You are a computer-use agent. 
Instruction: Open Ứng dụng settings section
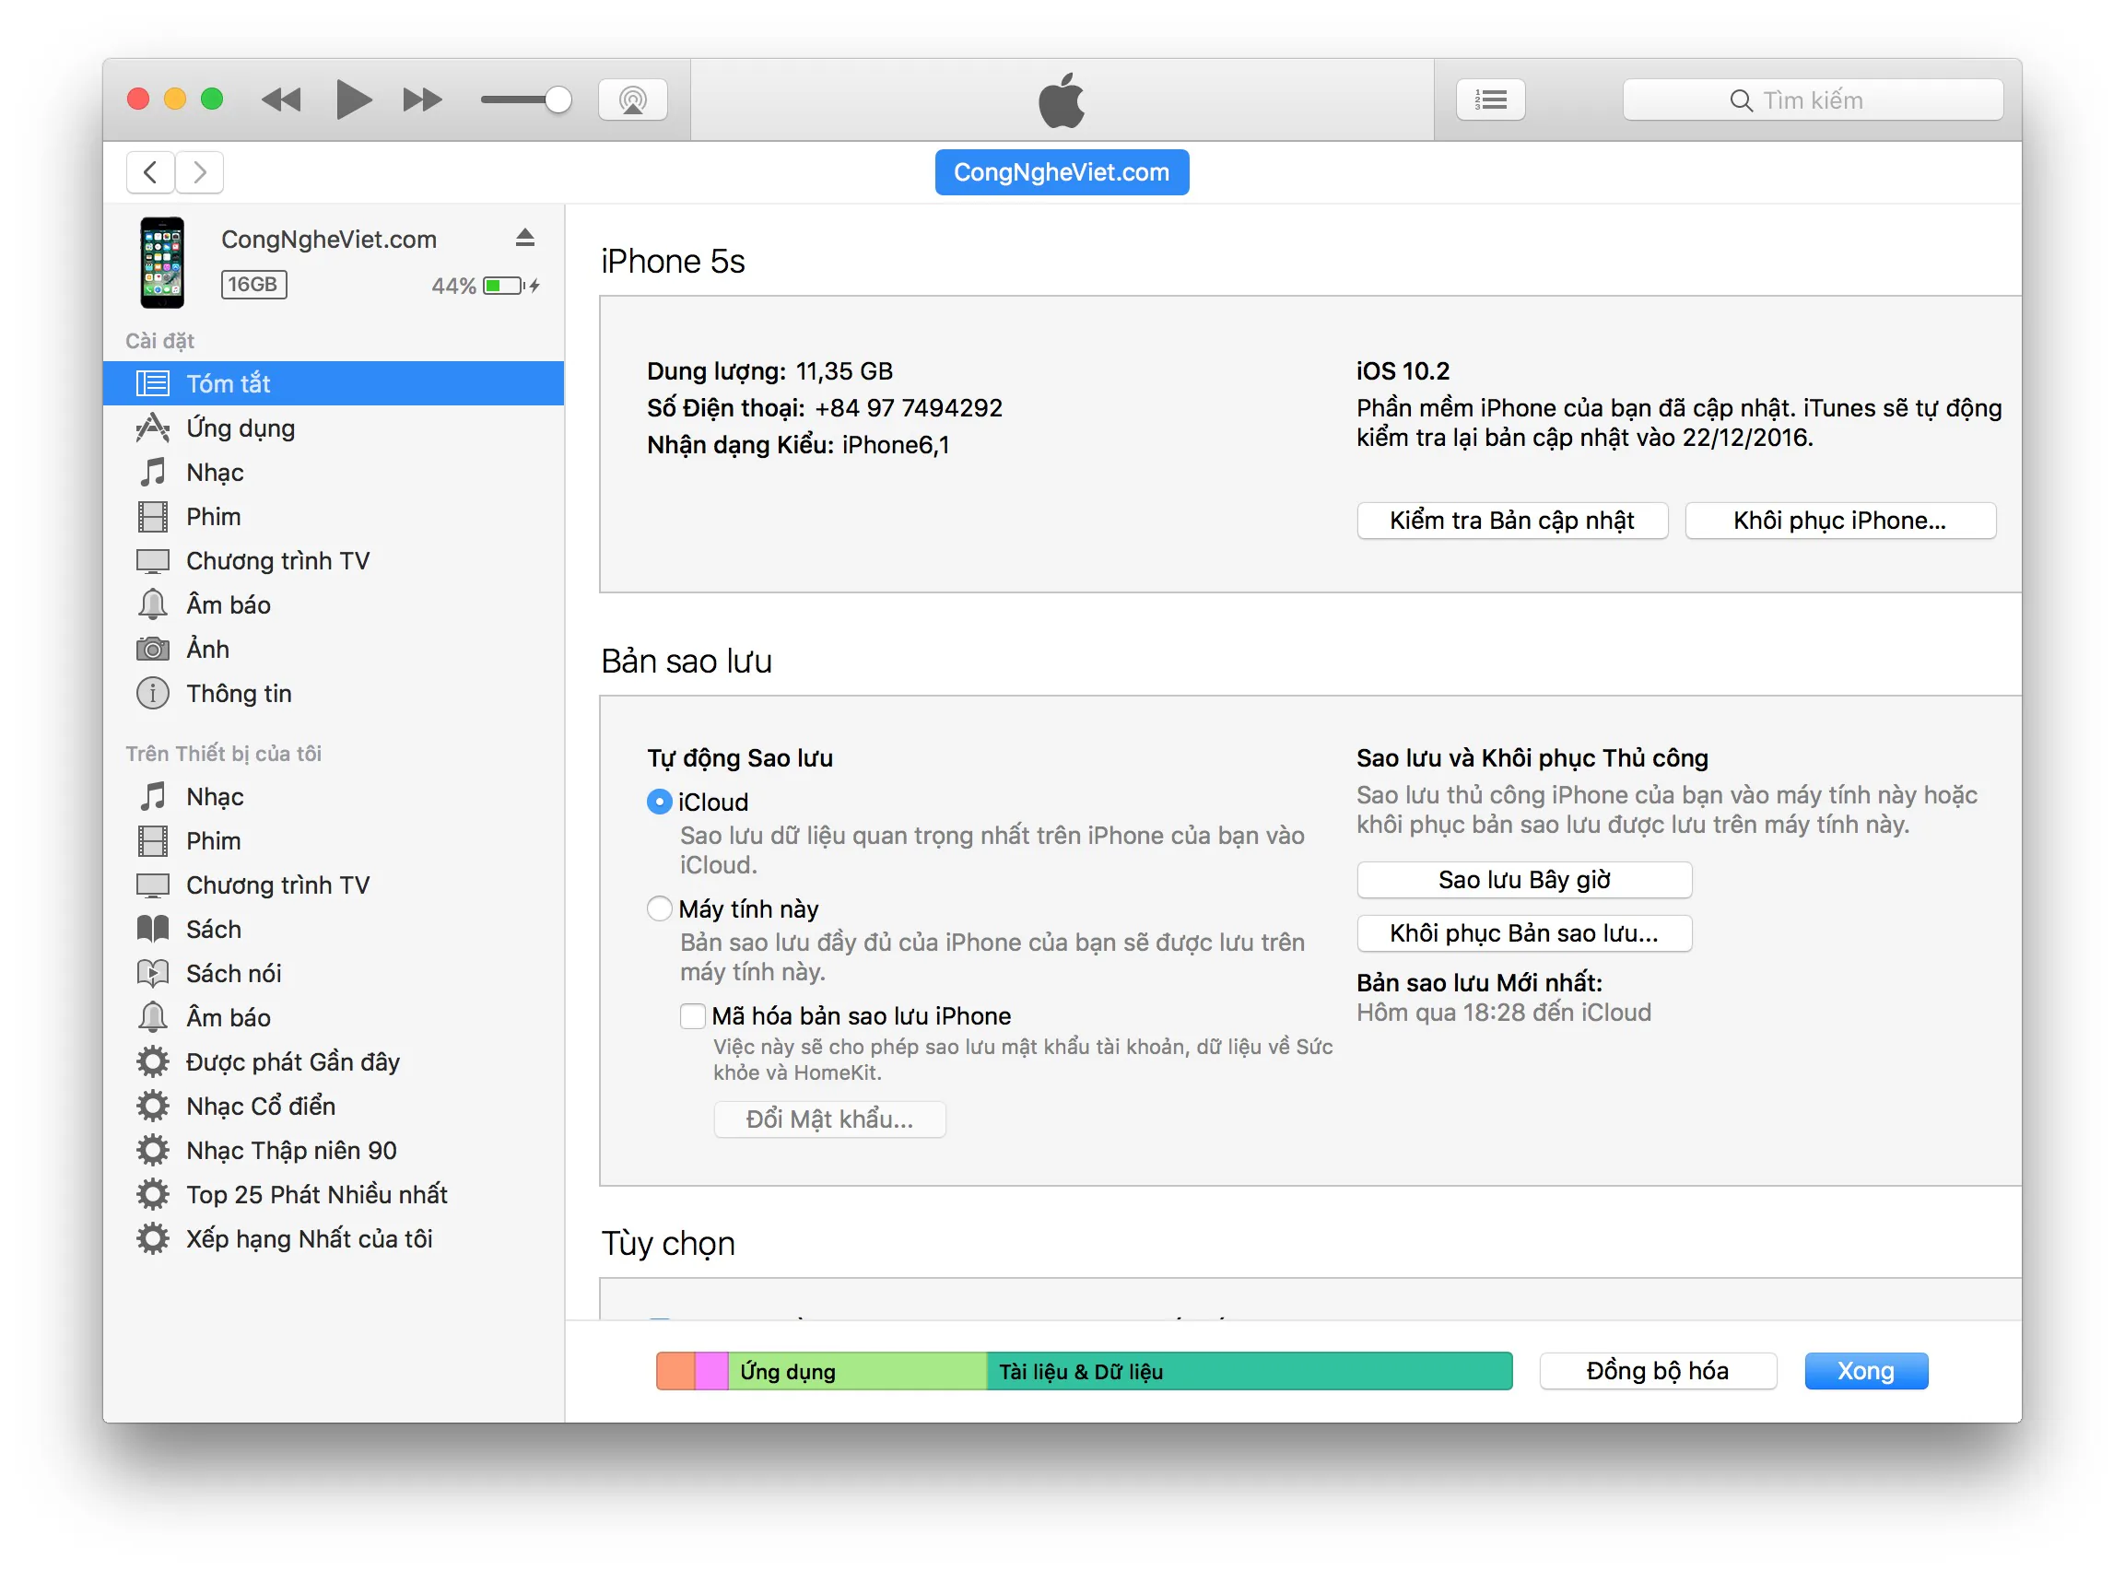334,428
